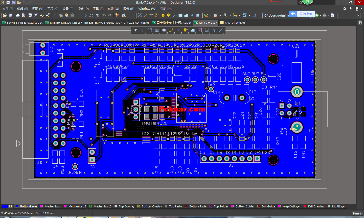Select the draw line tool in active bar
Image resolution: width=364 pixels, height=218 pixels.
221,30
